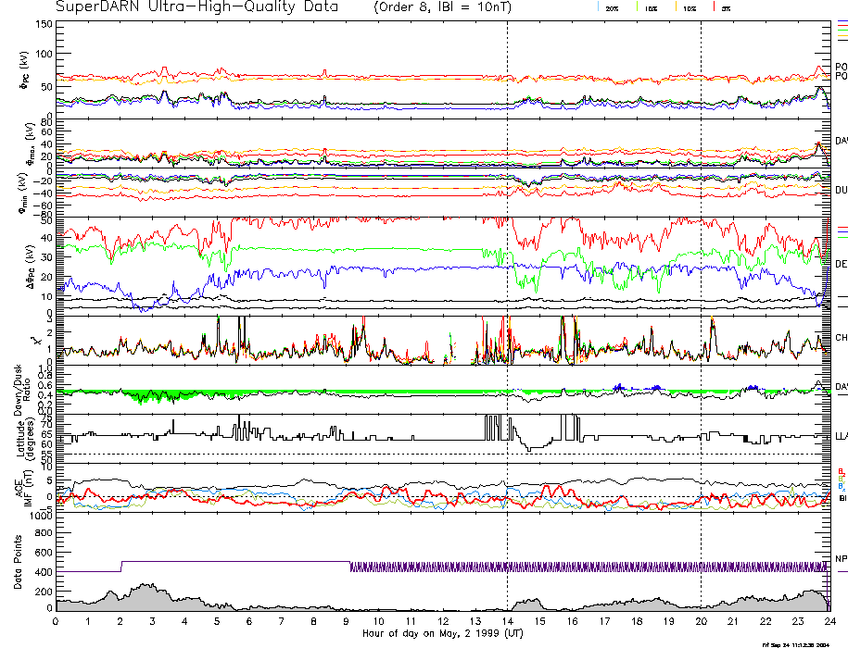Select the 10% legend entry
This screenshot has width=848, height=648.
[687, 7]
